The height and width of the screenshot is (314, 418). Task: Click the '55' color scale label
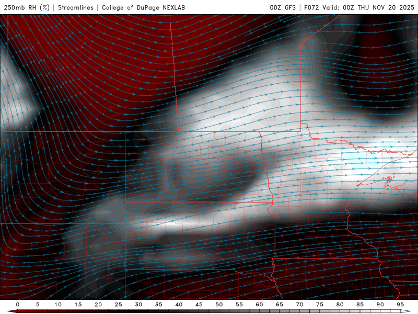(x=239, y=305)
